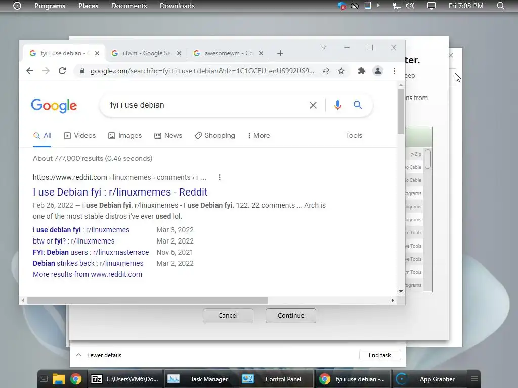Click the Chrome horizontal scrollbar thumb
Screen dimensions: 518x388
point(147,300)
